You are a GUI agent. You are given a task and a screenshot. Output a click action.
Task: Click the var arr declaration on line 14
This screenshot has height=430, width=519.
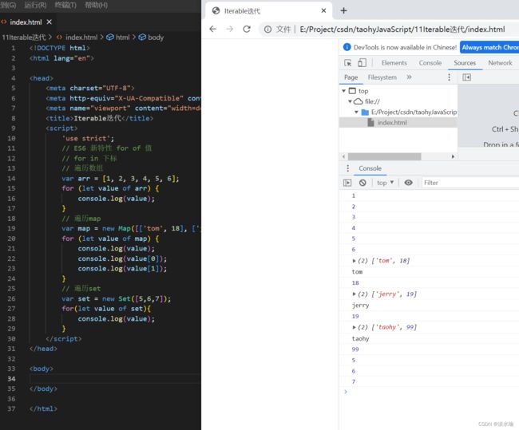pyautogui.click(x=120, y=179)
